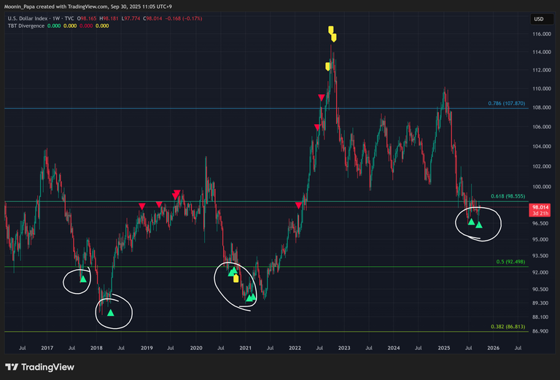Screen dimensions: 560x380
Task: Select the red triangle just before the 2022 label
Action: tap(298, 206)
